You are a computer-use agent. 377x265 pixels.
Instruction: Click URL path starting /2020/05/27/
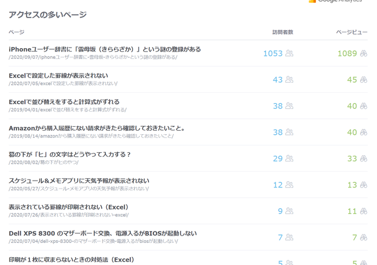click(x=79, y=189)
